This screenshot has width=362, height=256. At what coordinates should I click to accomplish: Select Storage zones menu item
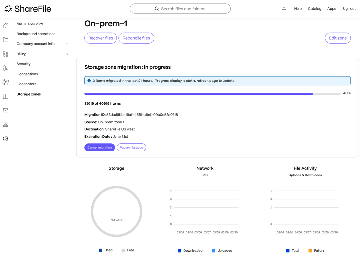[29, 94]
